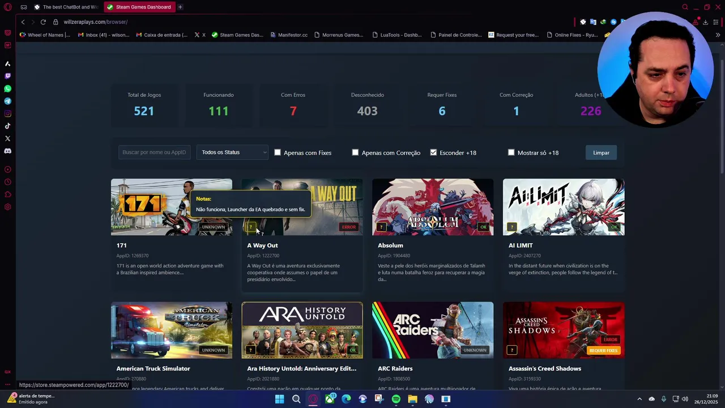Open a new browser tab
Screen dimensions: 725x408
click(x=180, y=7)
